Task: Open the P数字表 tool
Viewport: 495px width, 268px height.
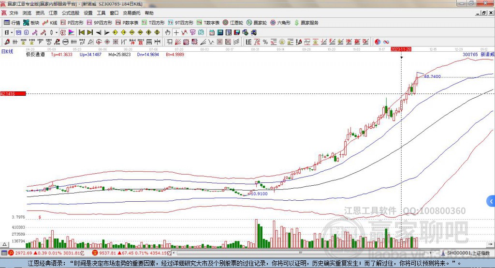Action: point(127,23)
